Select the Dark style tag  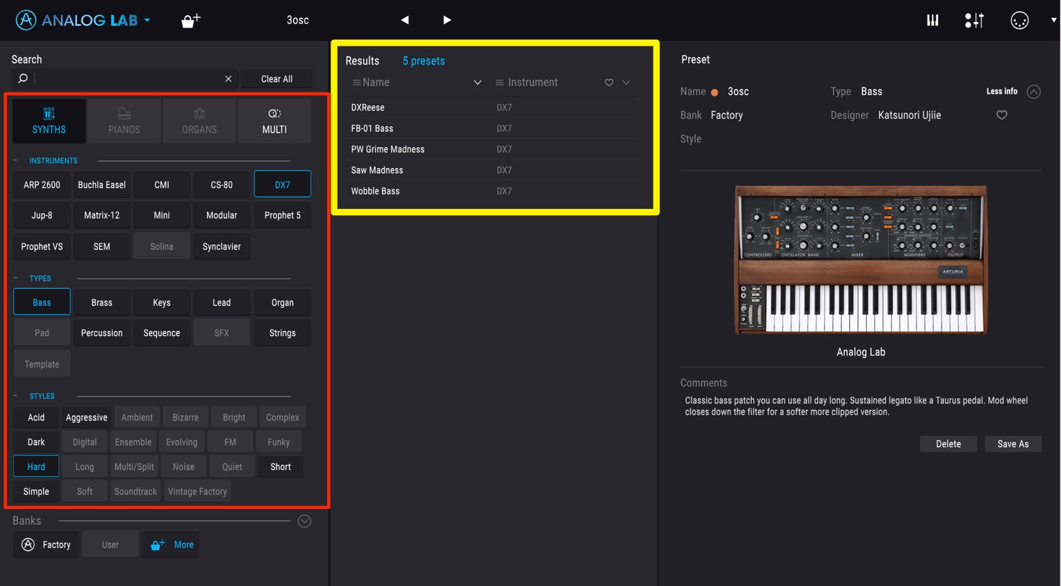point(36,442)
